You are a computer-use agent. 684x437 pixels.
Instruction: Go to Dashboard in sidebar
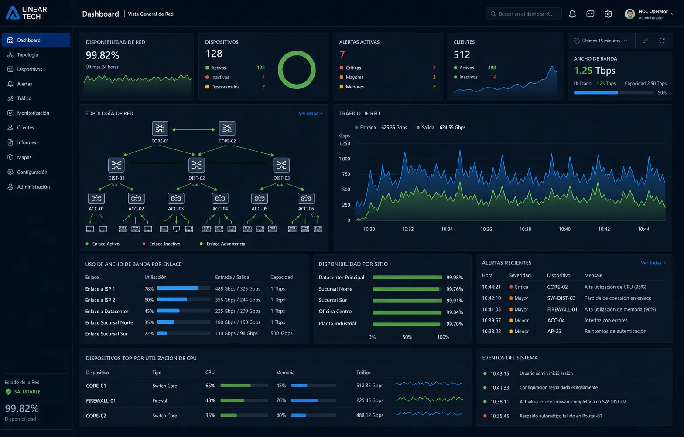(36, 40)
